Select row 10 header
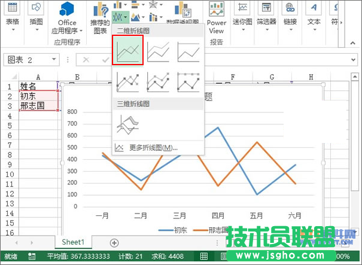This screenshot has width=362, height=265. coord(10,174)
